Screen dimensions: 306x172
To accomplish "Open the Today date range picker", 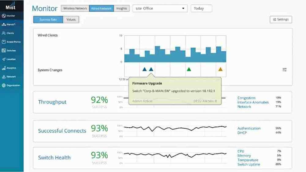I will pyautogui.click(x=201, y=9).
